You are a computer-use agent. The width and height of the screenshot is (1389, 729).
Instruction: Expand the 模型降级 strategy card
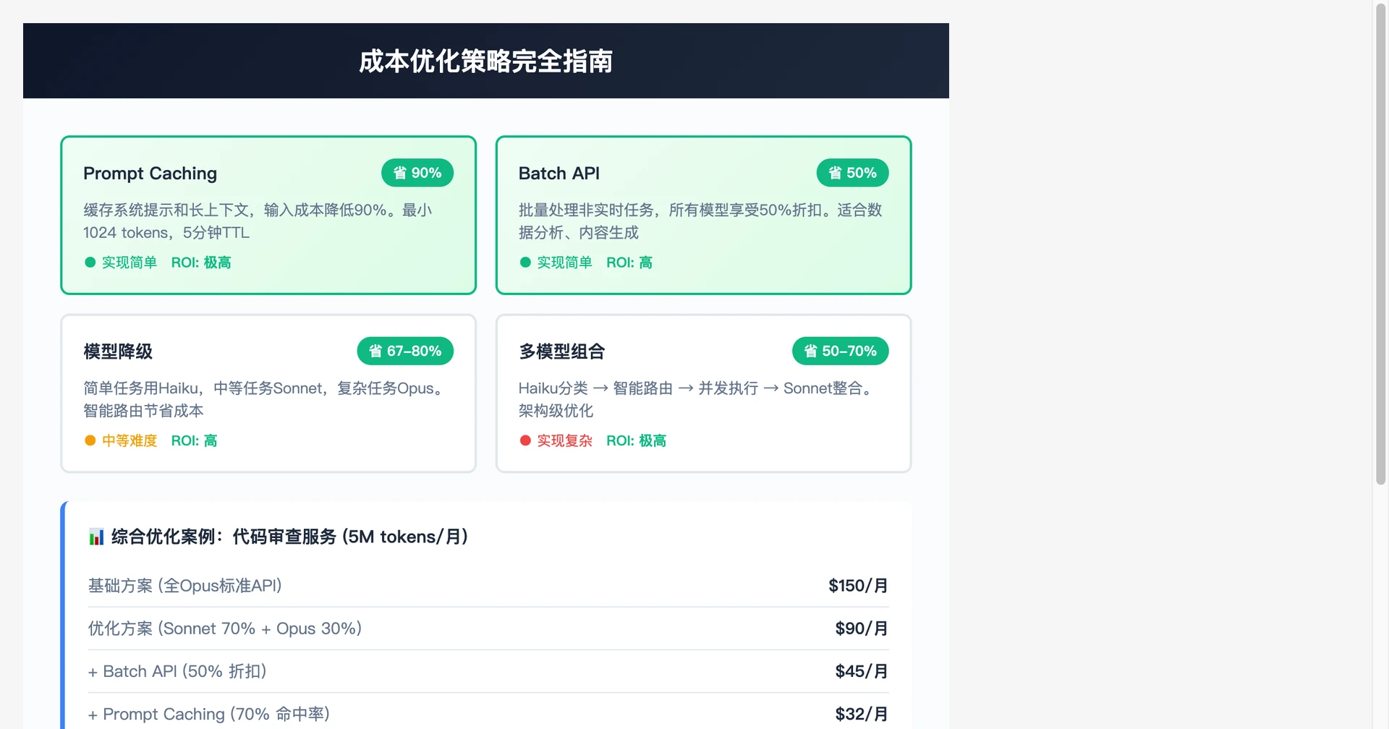click(x=268, y=393)
